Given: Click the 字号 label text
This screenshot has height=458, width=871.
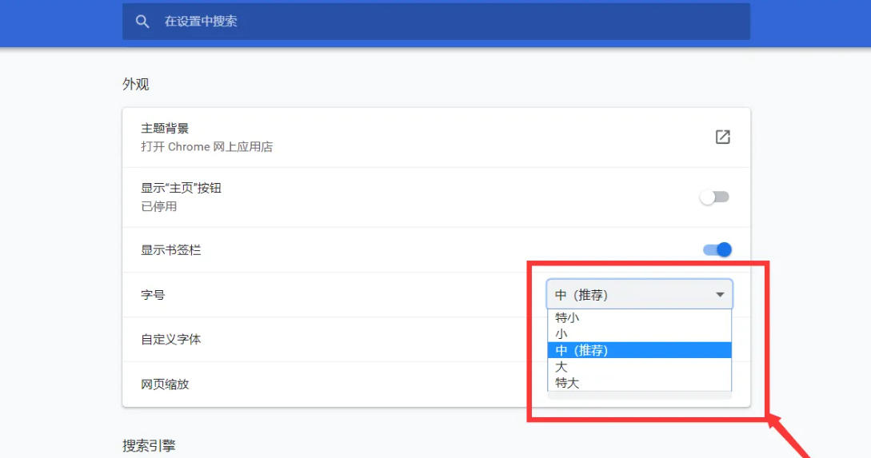Looking at the screenshot, I should (x=153, y=295).
